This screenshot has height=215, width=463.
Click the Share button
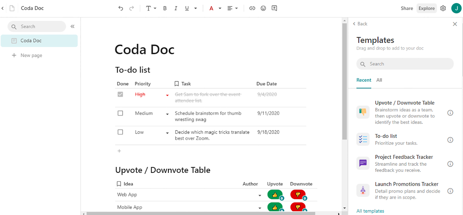407,8
